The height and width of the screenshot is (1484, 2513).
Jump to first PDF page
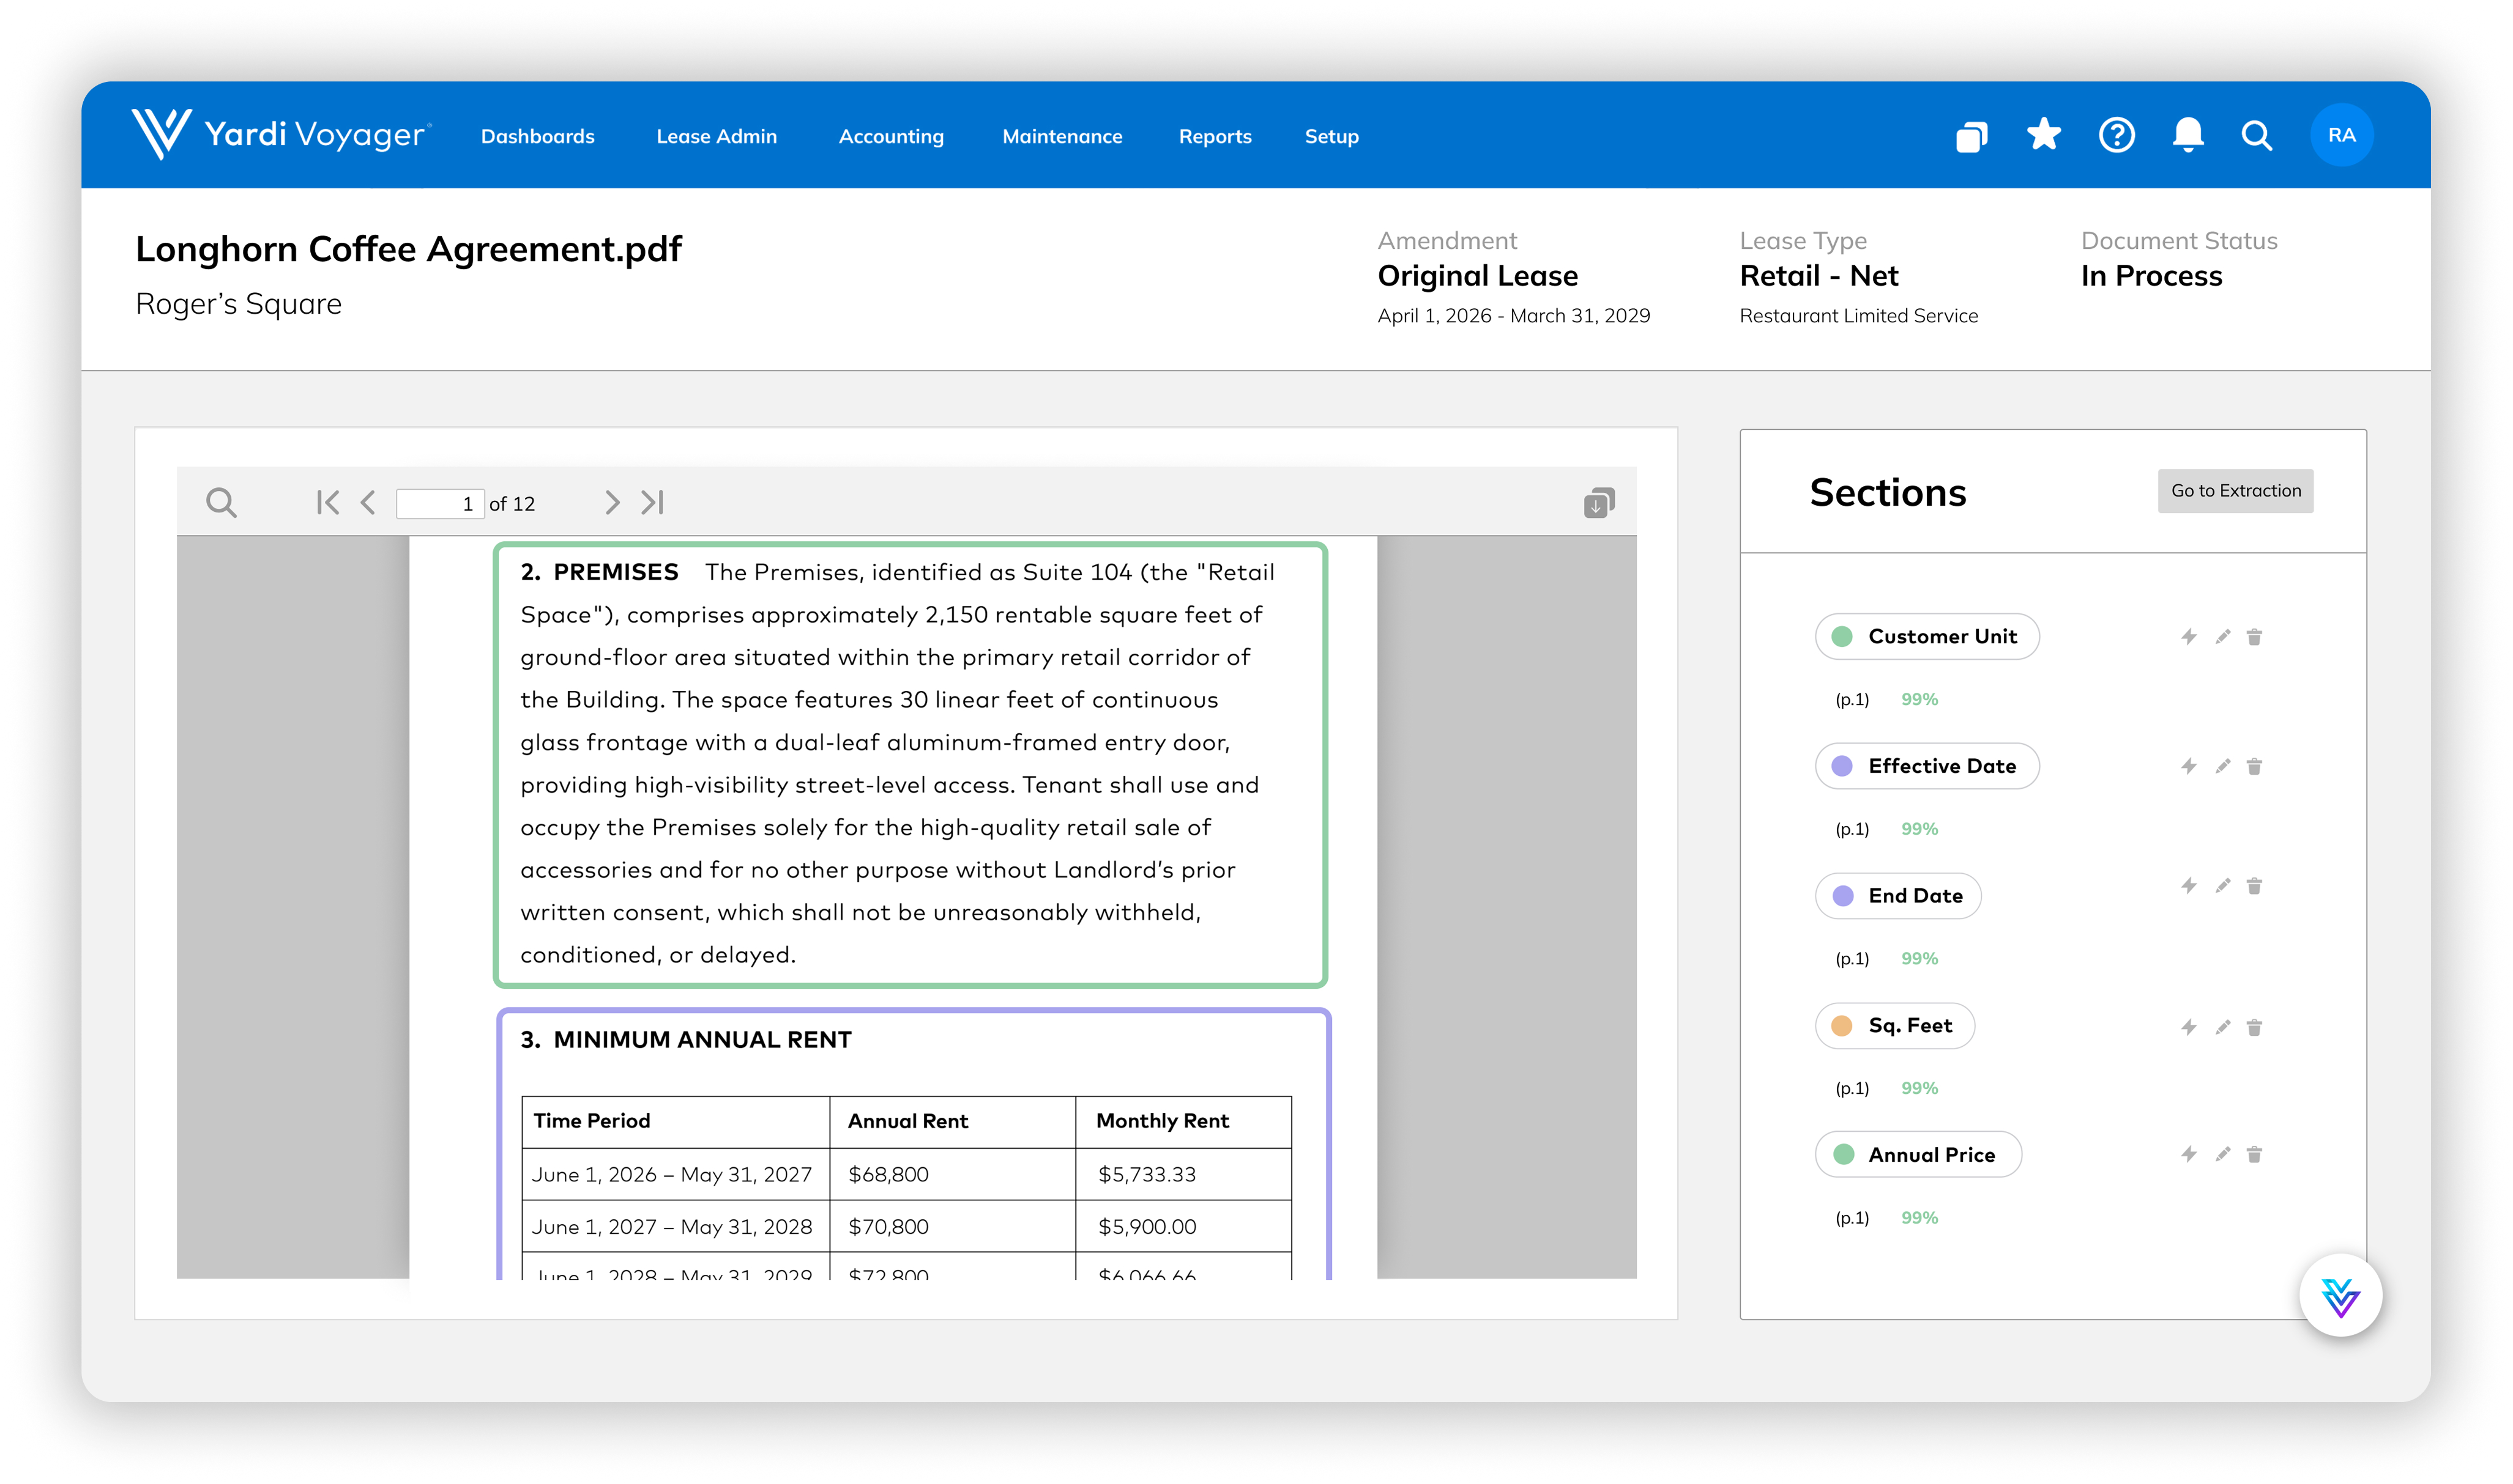(327, 502)
